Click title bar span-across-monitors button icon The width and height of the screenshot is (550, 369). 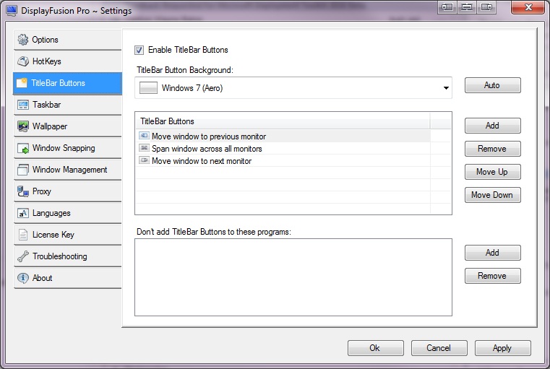(x=467, y=8)
